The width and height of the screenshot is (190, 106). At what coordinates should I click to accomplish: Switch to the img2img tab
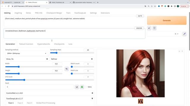point(18,13)
